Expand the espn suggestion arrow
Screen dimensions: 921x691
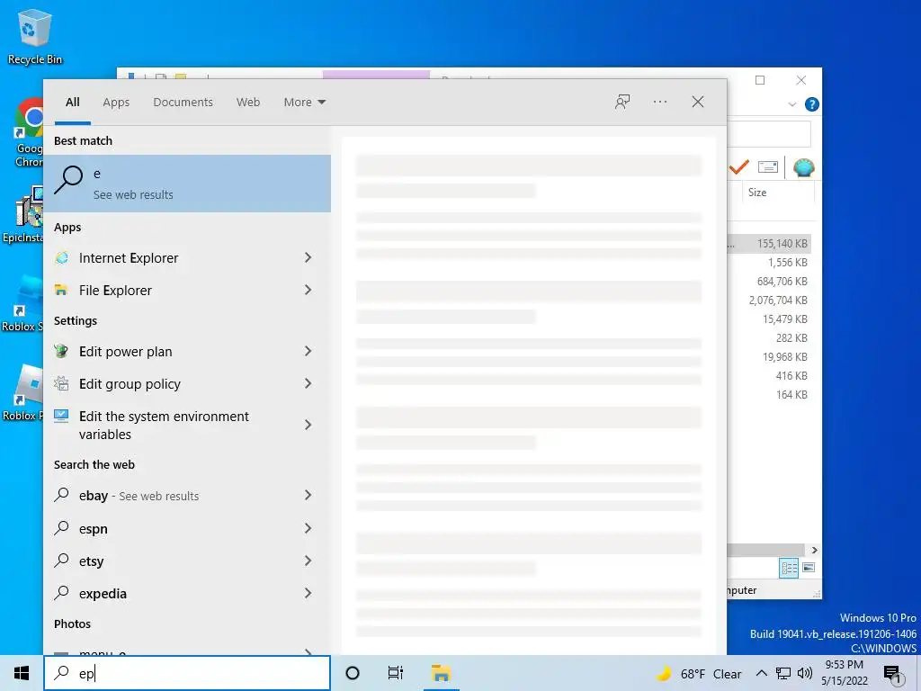click(x=308, y=528)
